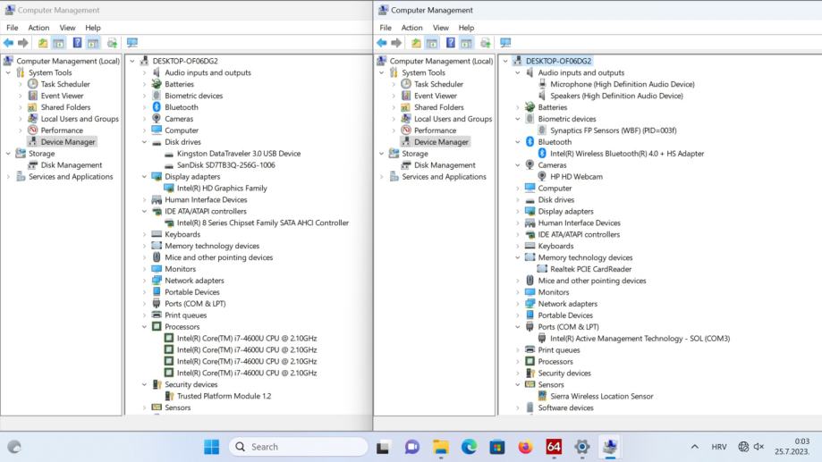Click the Help toolbar icon in left window

[x=77, y=43]
